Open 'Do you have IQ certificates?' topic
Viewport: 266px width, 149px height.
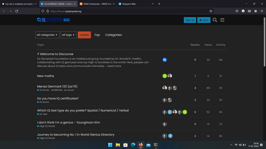coord(58,98)
